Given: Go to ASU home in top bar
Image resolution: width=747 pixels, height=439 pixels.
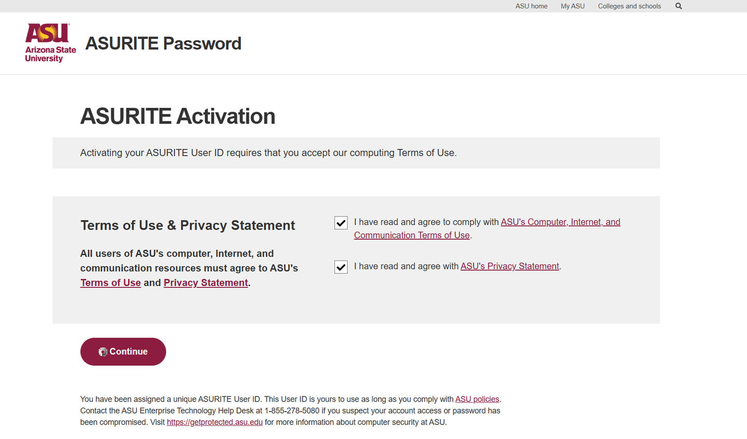Looking at the screenshot, I should coord(531,6).
